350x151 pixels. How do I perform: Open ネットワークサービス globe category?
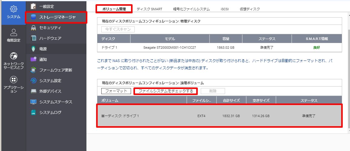(x=14, y=61)
